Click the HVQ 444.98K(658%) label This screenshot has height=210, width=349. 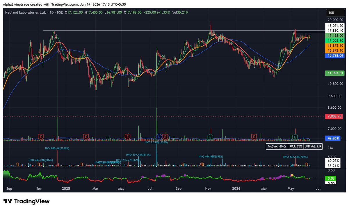[x=211, y=156]
